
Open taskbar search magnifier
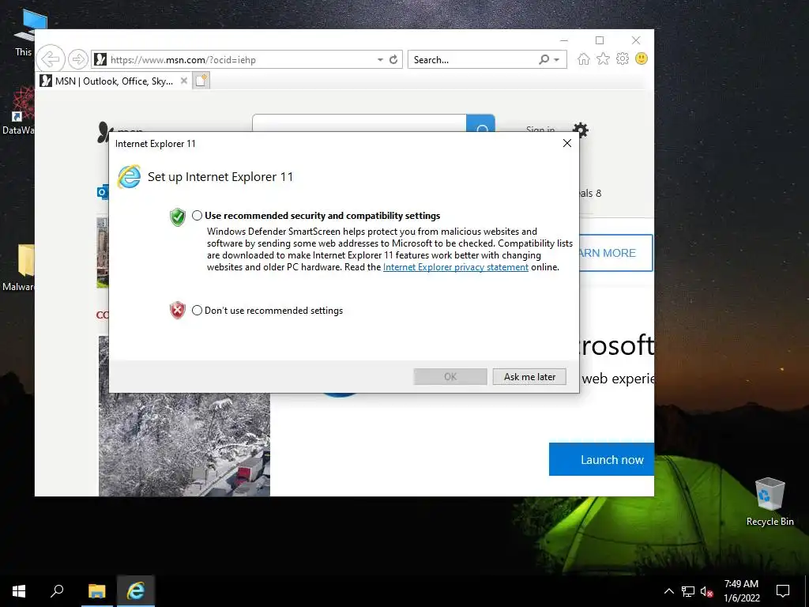pos(57,591)
